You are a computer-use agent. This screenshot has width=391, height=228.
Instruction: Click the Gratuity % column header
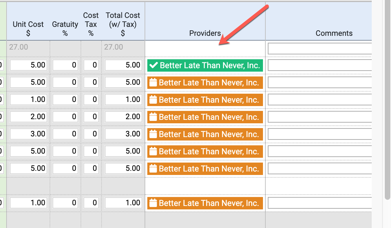(65, 29)
